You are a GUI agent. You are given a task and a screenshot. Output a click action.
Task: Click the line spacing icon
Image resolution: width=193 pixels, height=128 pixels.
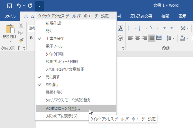tap(169, 38)
